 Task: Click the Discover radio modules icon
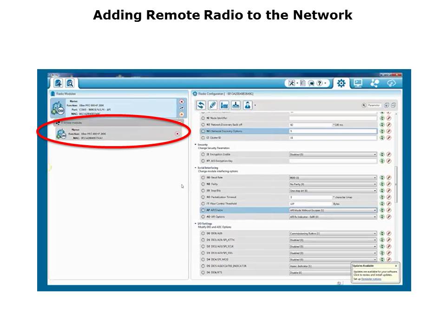click(70, 83)
